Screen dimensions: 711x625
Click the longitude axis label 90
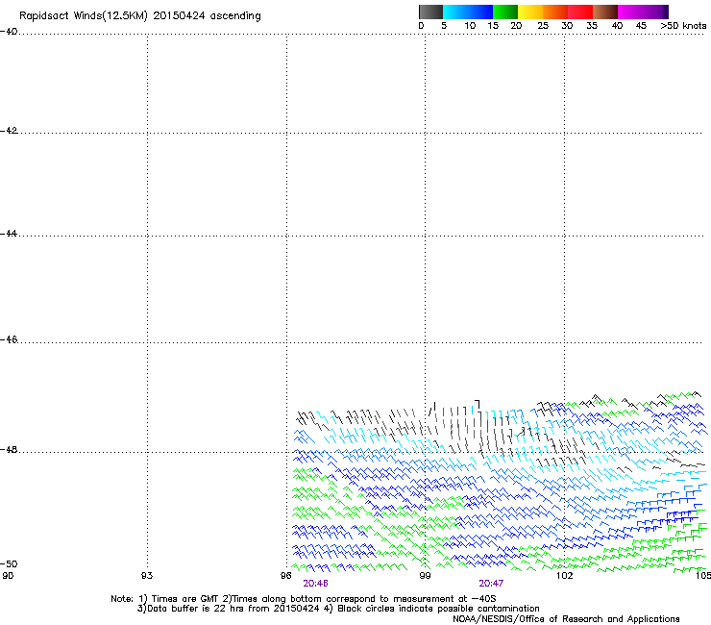(8, 576)
